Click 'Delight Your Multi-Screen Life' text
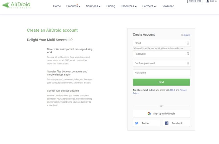Image resolution: width=219 pixels, height=144 pixels. tap(50, 40)
